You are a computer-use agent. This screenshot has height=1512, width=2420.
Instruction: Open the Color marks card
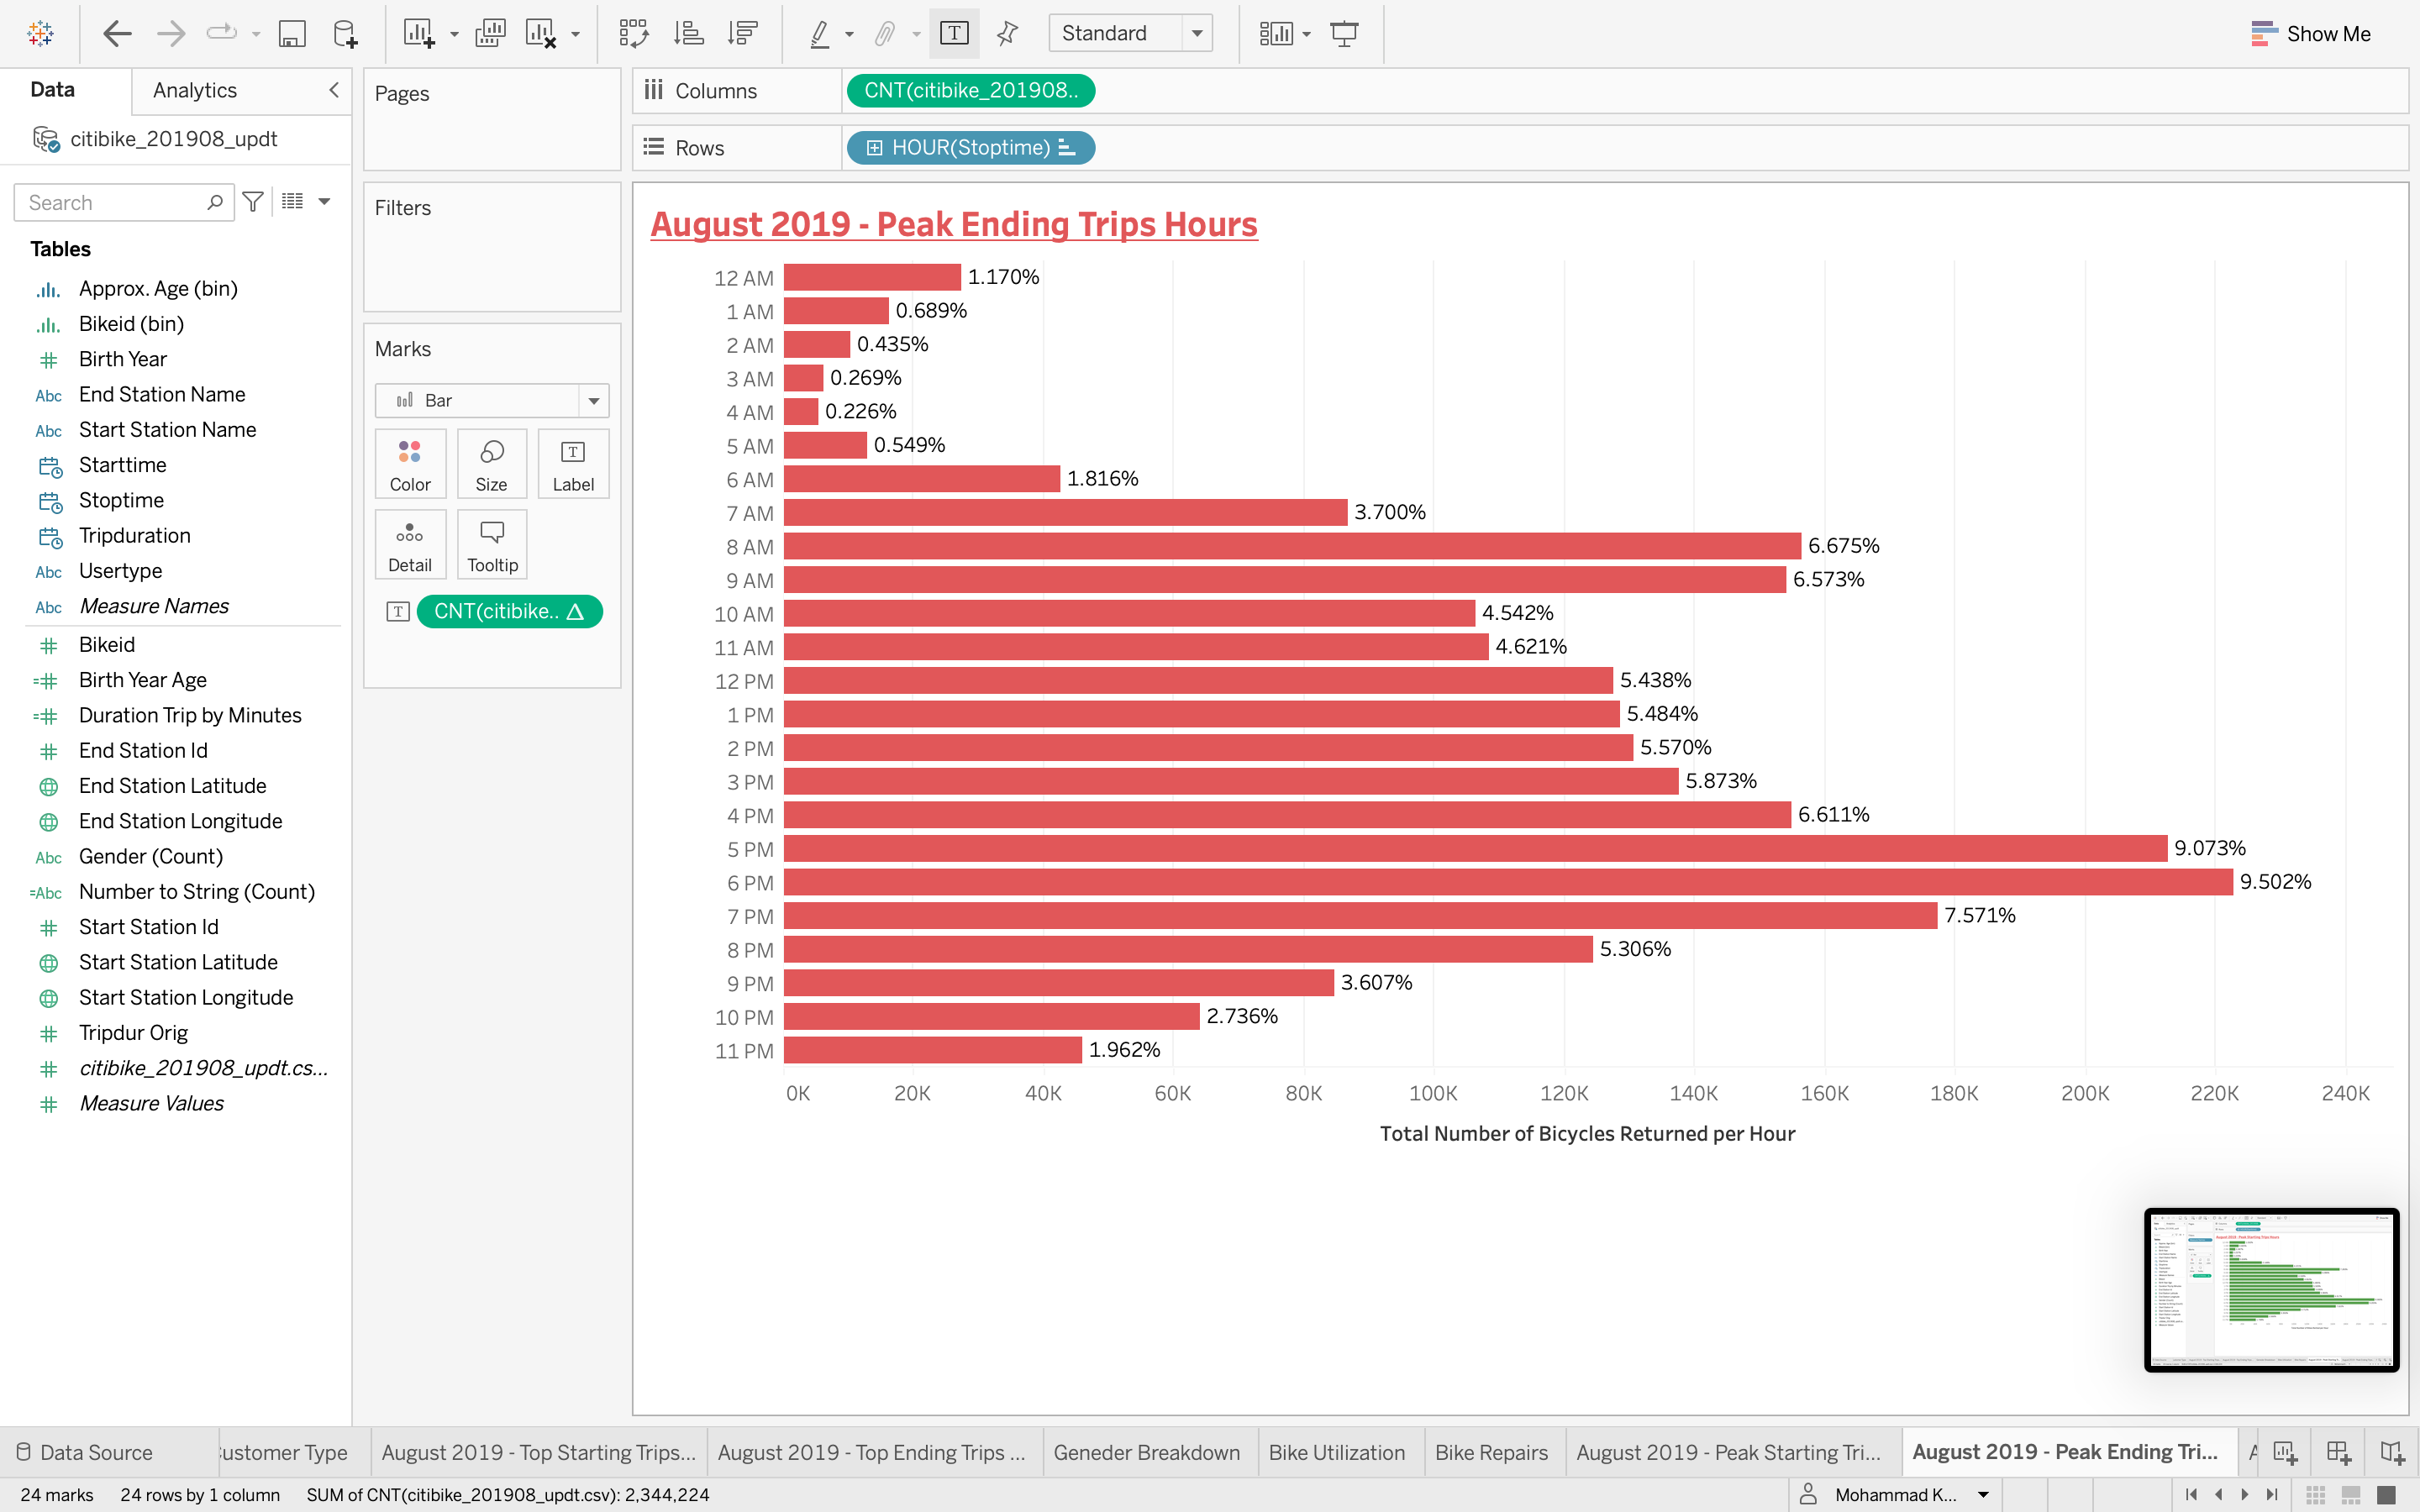410,464
